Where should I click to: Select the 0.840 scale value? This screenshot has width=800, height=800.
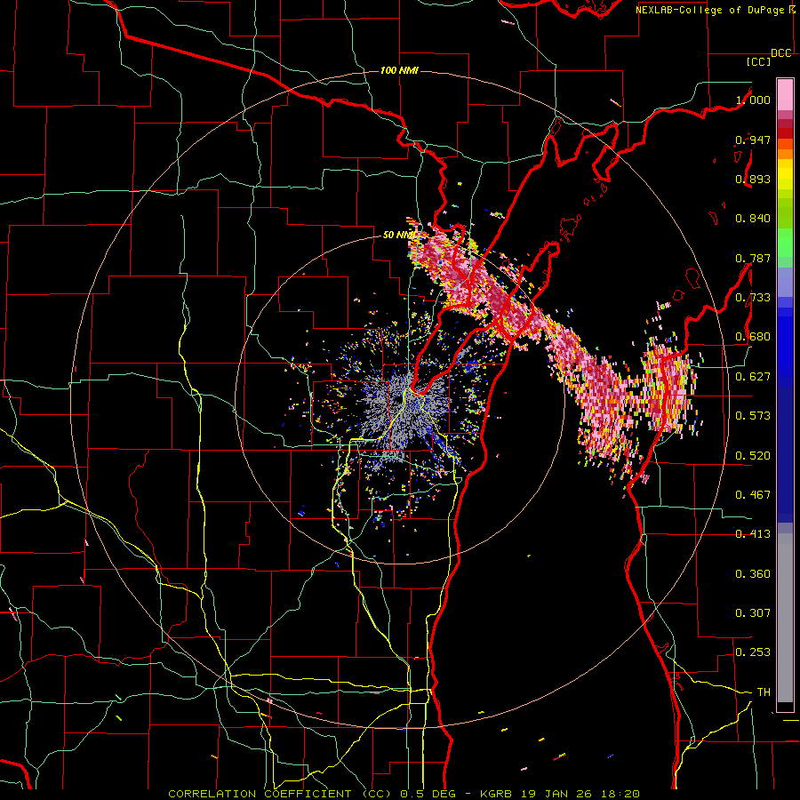tap(753, 219)
